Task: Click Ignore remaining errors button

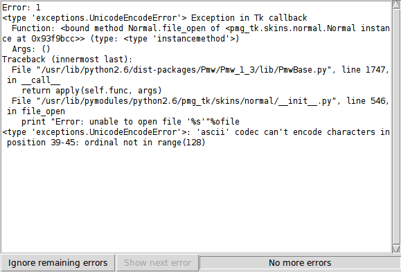Action: (57, 262)
